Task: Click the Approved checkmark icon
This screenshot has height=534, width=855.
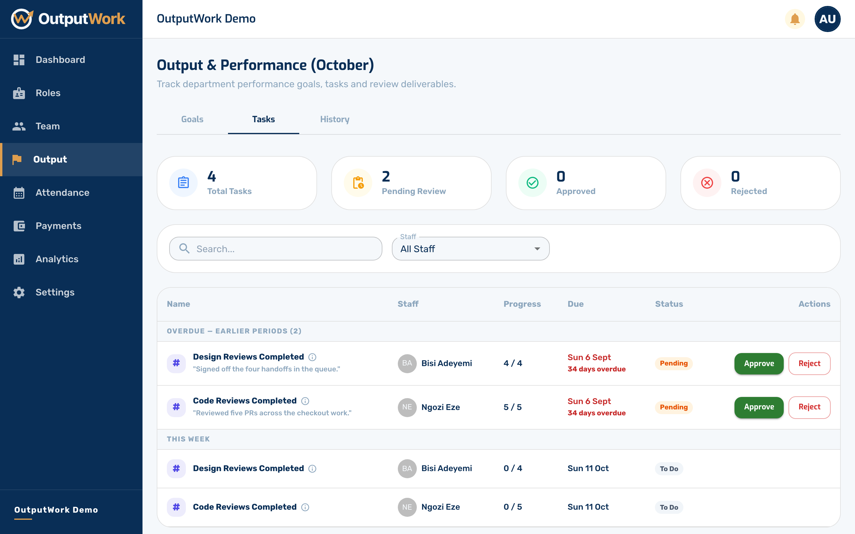Action: [532, 182]
